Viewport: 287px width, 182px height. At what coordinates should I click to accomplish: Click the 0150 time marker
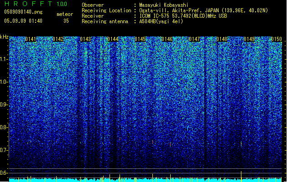pos(277,39)
